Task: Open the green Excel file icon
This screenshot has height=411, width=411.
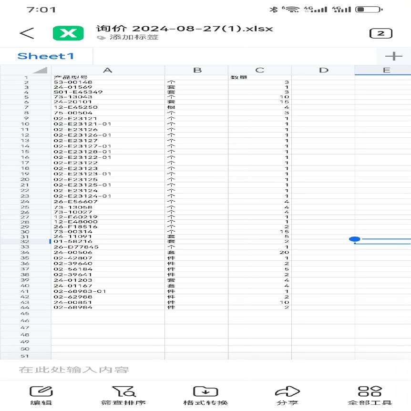Action: pos(68,33)
